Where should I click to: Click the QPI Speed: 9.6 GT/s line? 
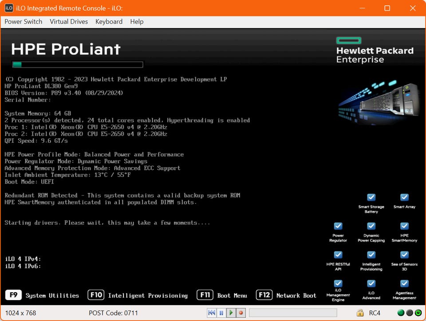[36, 141]
